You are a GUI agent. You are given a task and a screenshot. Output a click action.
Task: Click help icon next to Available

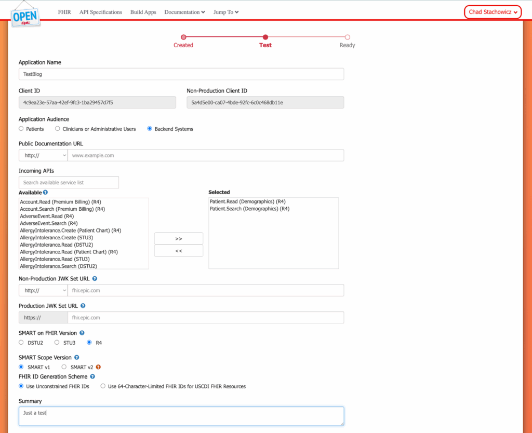tap(46, 193)
